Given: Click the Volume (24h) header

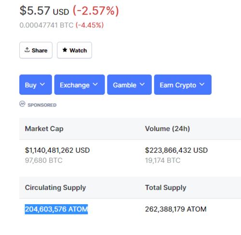Looking at the screenshot, I should point(168,129).
